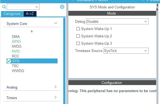160x104 pixels.
Task: Toggle System Wake-Up 2 checkbox
Action: [x=78, y=36]
